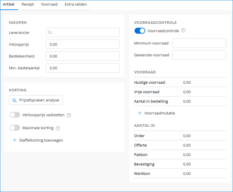Switch to the Recept tab
This screenshot has width=233, height=192.
pos(28,5)
